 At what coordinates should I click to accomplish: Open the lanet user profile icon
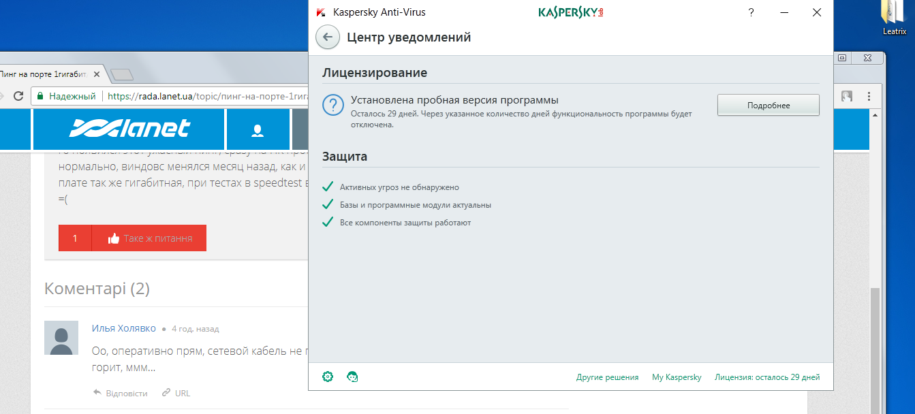tap(258, 129)
